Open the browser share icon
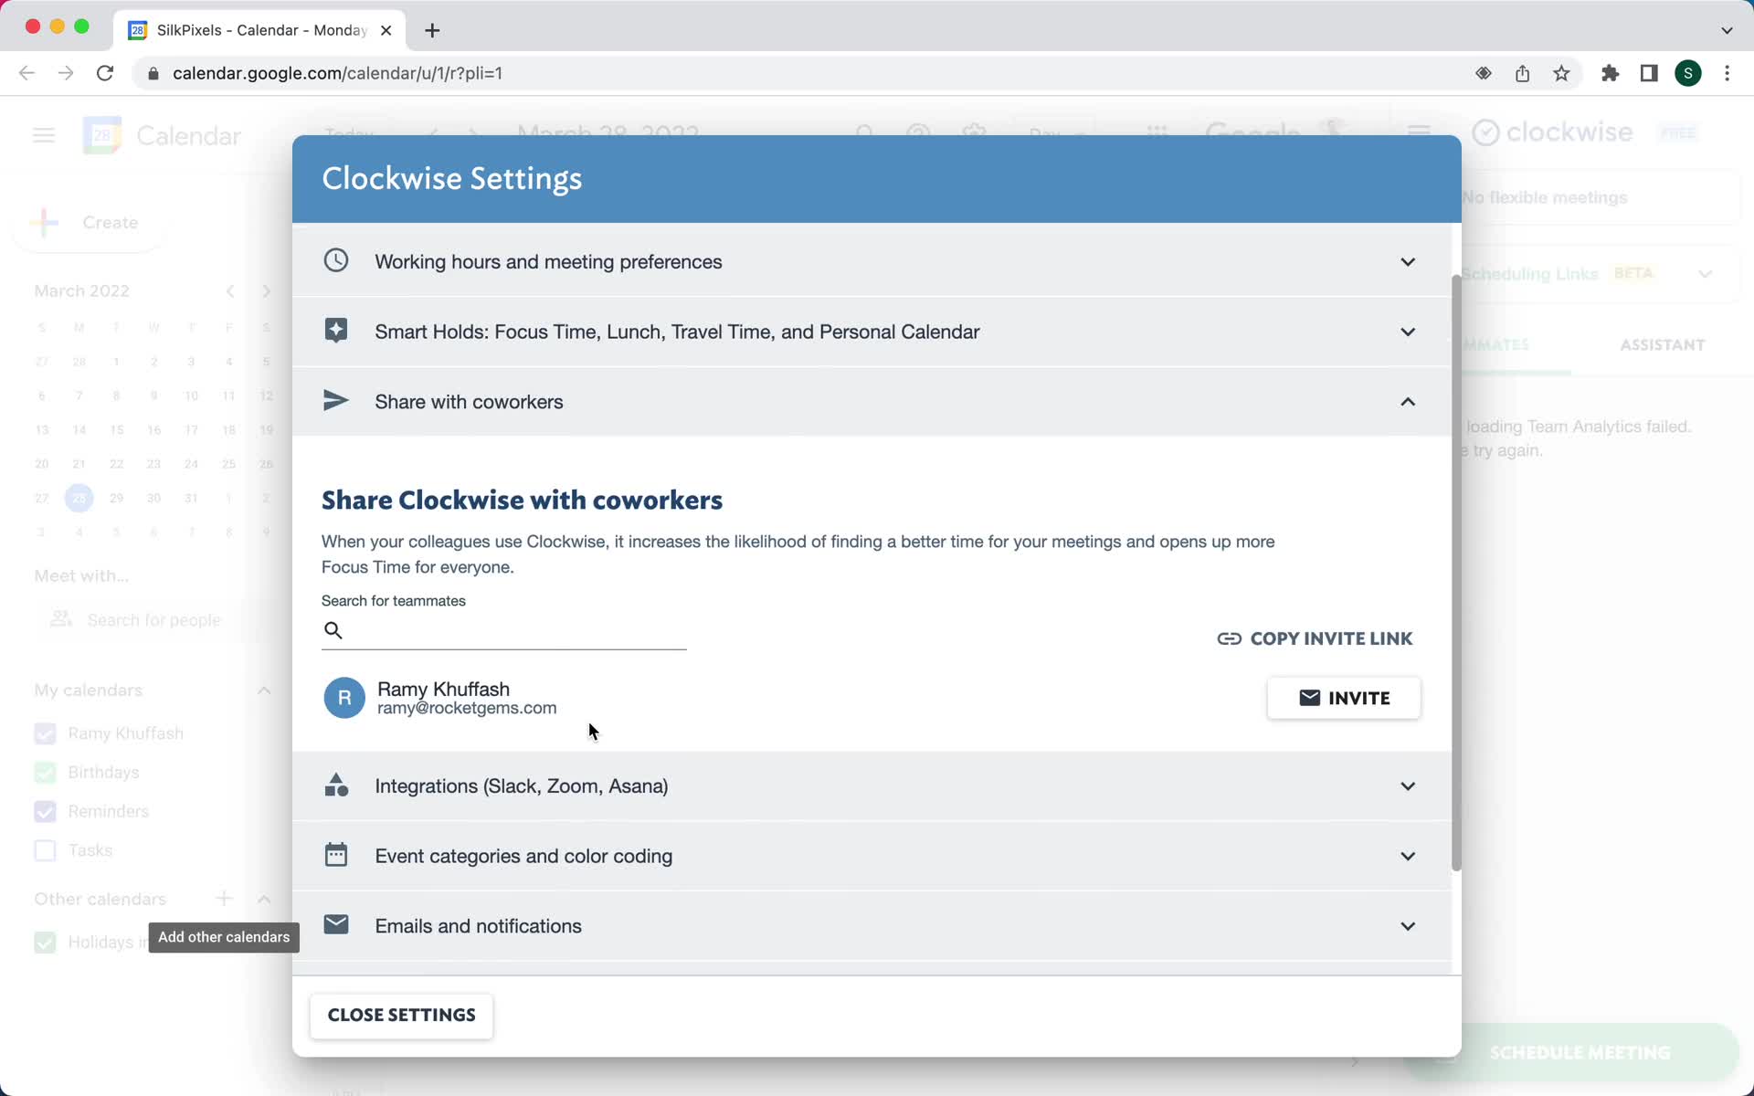Image resolution: width=1754 pixels, height=1096 pixels. 1522,73
